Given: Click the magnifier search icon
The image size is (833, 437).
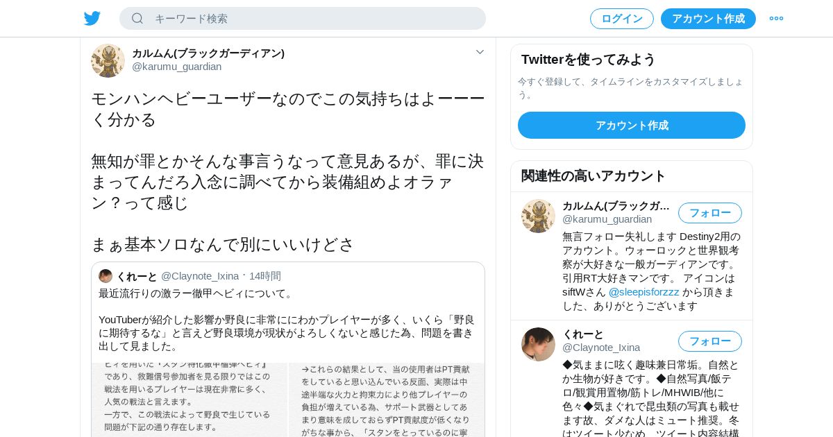Looking at the screenshot, I should tap(137, 19).
